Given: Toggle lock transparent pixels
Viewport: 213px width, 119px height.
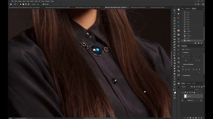Looking at the screenshot, I should pyautogui.click(x=185, y=93).
